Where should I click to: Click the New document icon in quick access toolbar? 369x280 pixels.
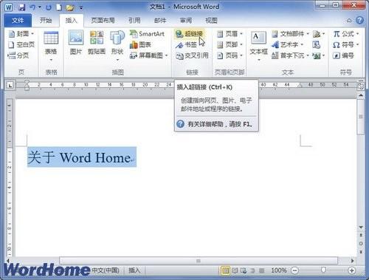click(x=59, y=7)
